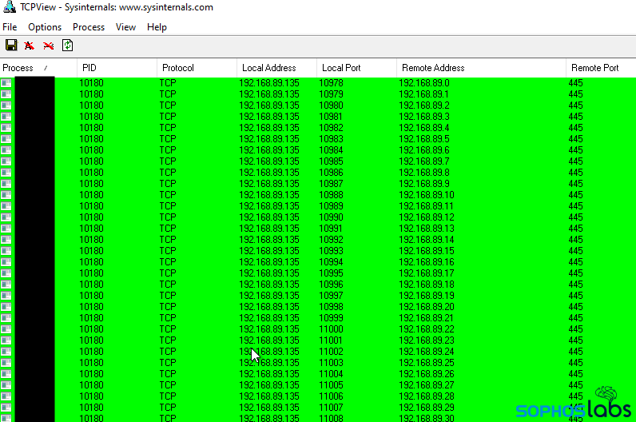Click the Refresh toolbar icon with green arrows
Screen dimensions: 636x422
67,45
